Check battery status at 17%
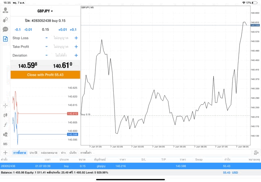Viewport: 261px width, 182px height. (252, 3)
